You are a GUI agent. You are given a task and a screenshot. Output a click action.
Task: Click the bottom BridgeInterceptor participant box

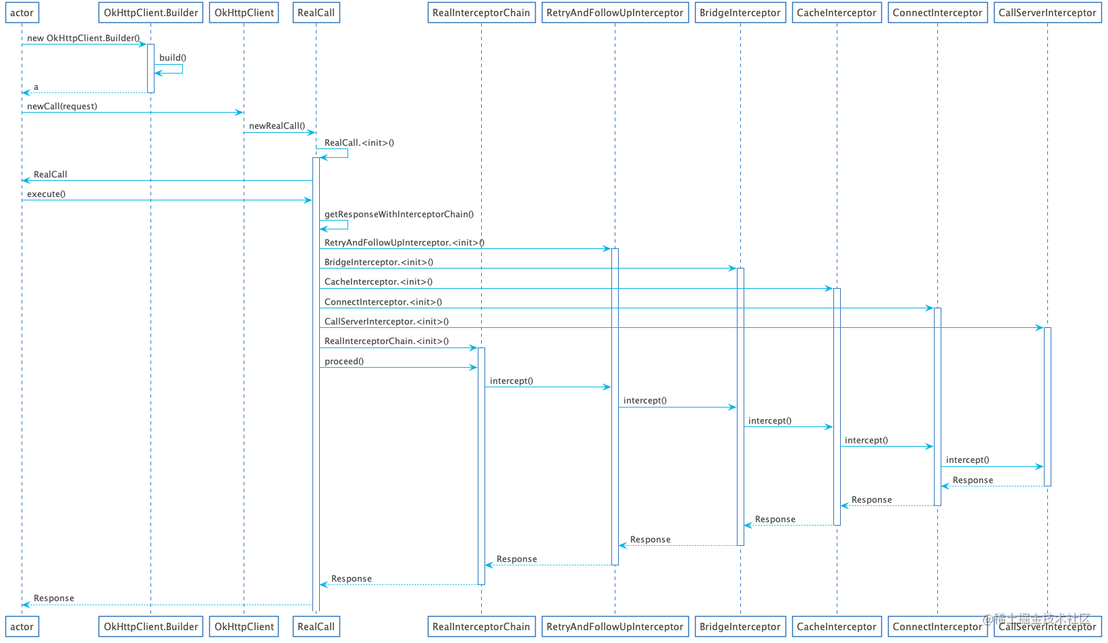740,627
